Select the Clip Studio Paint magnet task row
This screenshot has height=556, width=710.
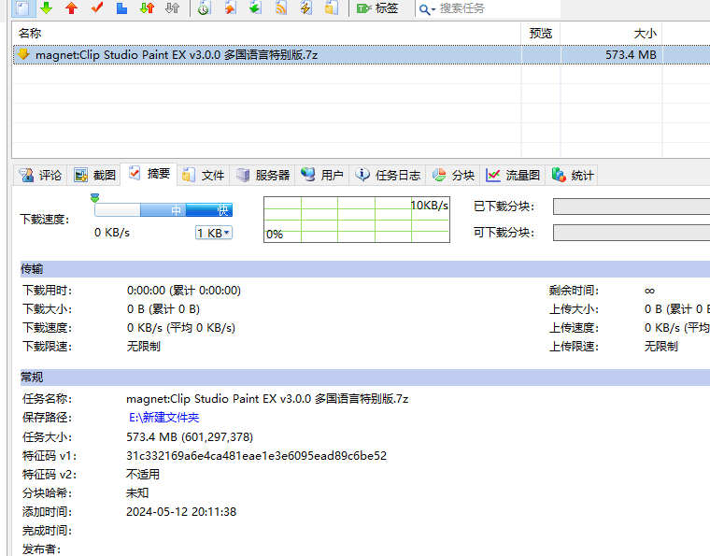click(x=362, y=55)
